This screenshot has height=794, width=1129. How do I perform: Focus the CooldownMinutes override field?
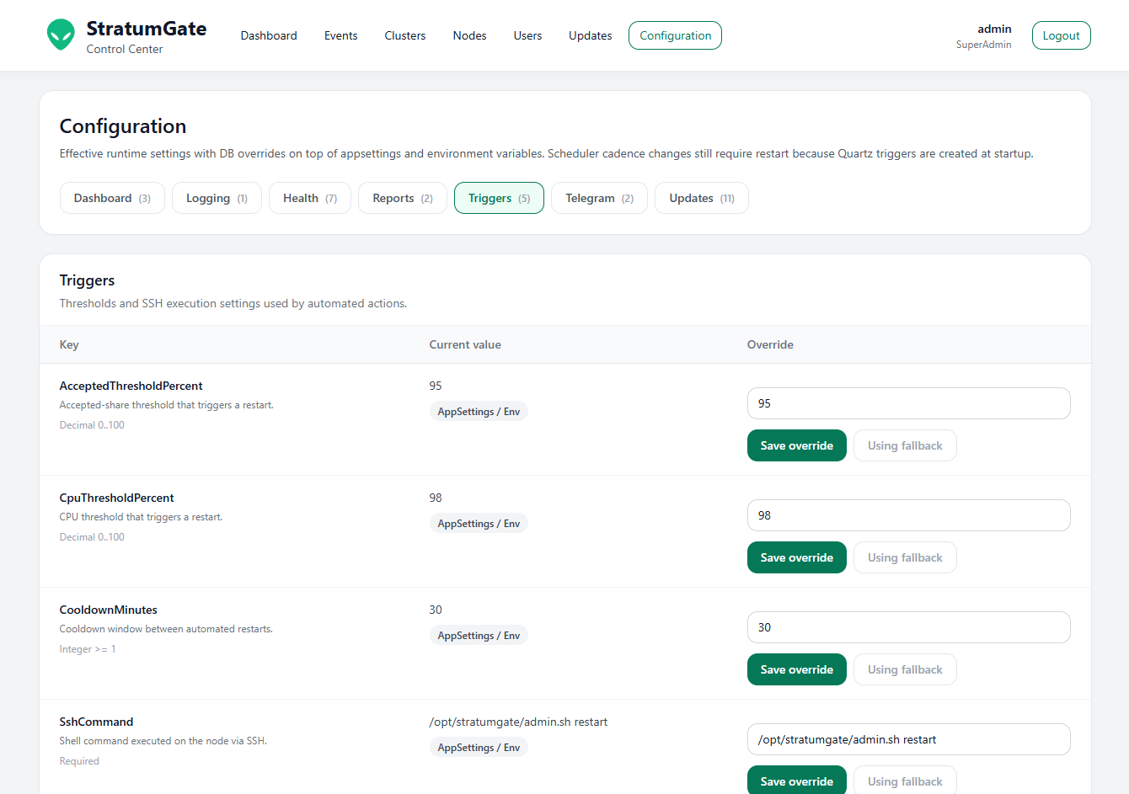tap(908, 627)
